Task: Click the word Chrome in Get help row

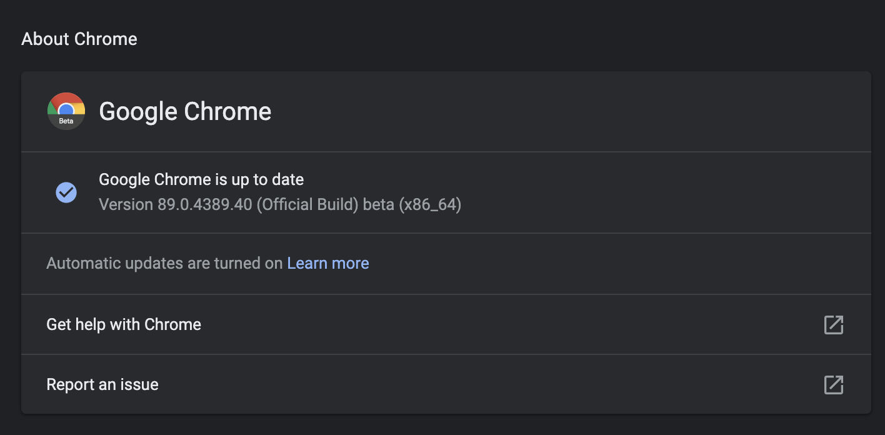Action: click(x=172, y=324)
